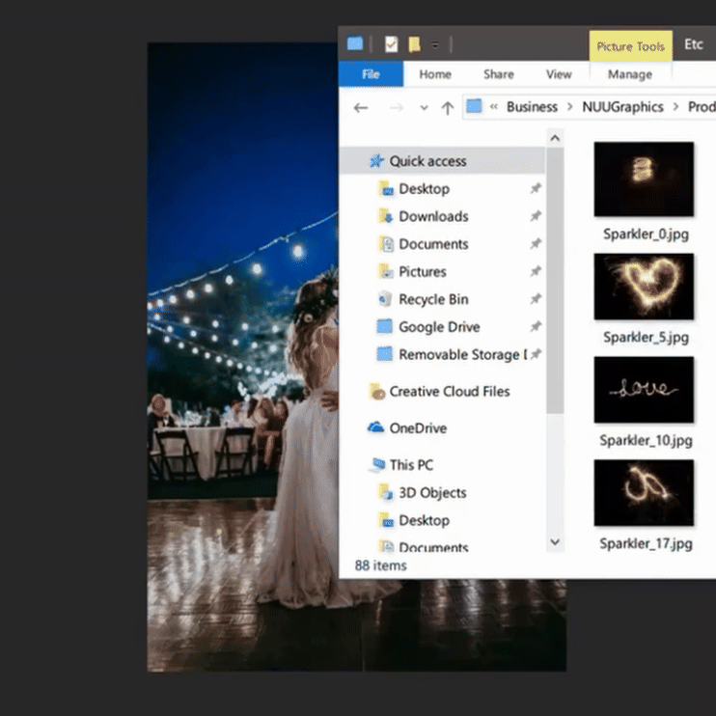716x716 pixels.
Task: Open Google Drive from Quick access
Action: pos(438,327)
